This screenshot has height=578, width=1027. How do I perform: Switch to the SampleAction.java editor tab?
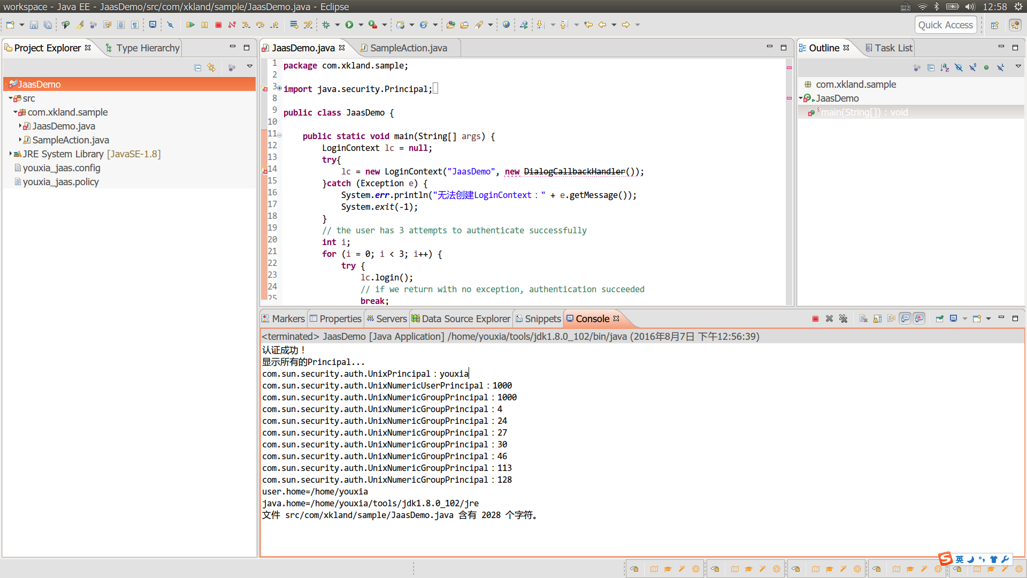[408, 48]
